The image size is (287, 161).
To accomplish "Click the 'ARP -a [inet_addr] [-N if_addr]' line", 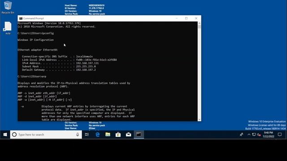I will click(45, 100).
